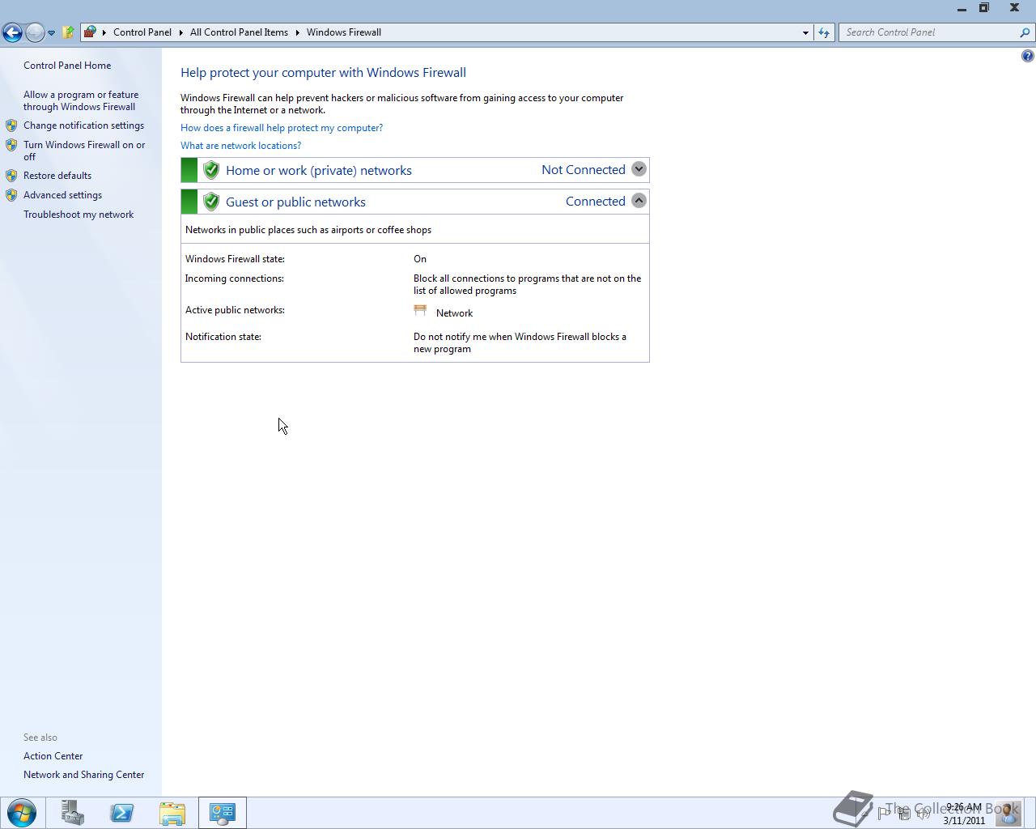
Task: Select Control Panel in the breadcrumb
Action: point(142,32)
